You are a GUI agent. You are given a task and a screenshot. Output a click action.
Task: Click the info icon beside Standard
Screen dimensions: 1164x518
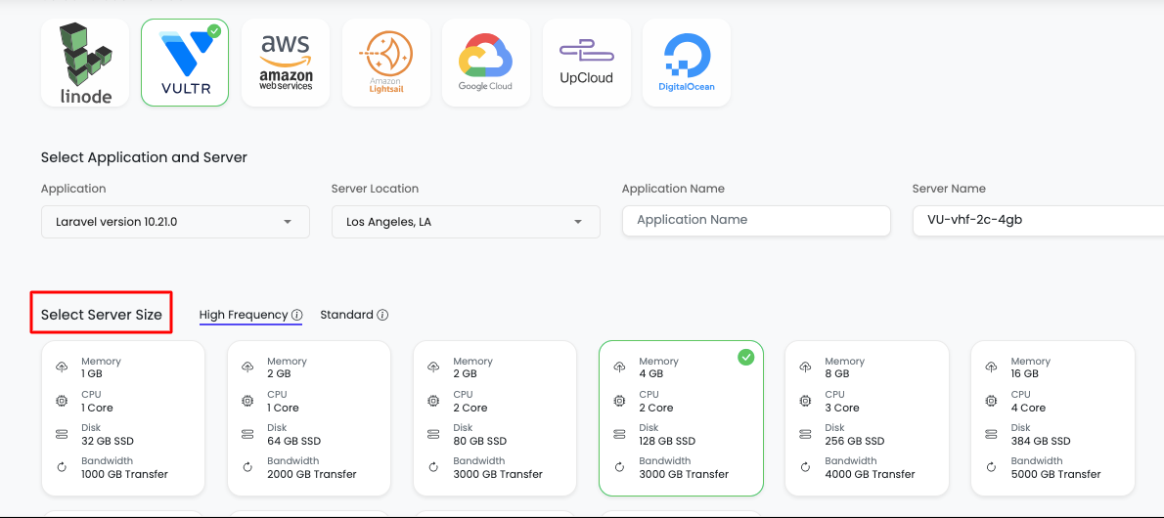tap(382, 315)
